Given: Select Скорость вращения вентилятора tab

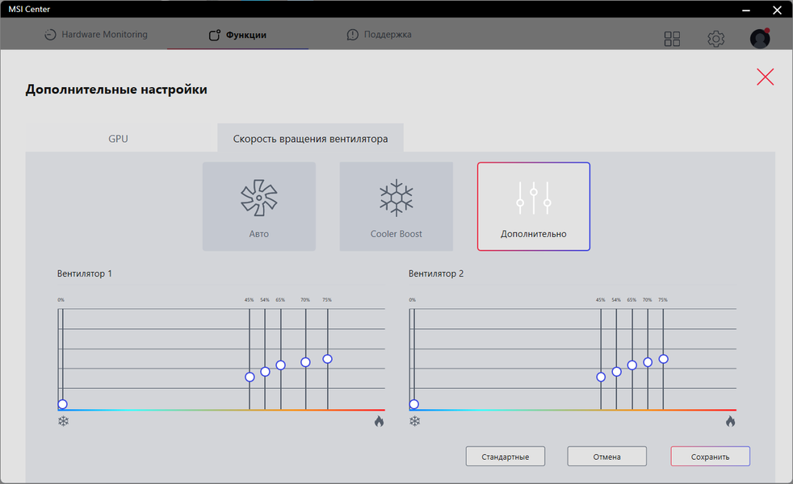Looking at the screenshot, I should 311,139.
